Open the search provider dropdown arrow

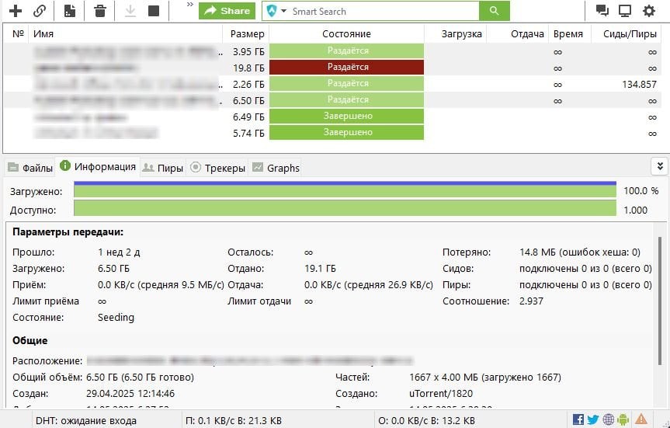(283, 11)
